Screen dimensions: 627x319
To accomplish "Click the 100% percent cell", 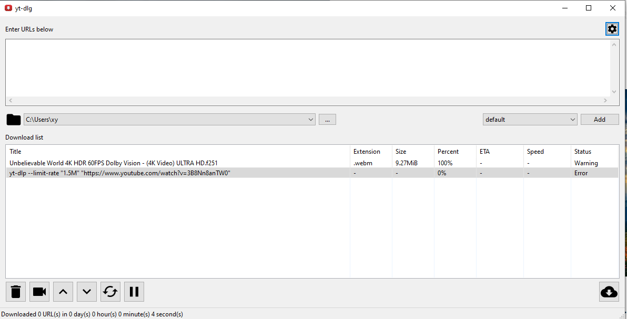I will point(454,163).
